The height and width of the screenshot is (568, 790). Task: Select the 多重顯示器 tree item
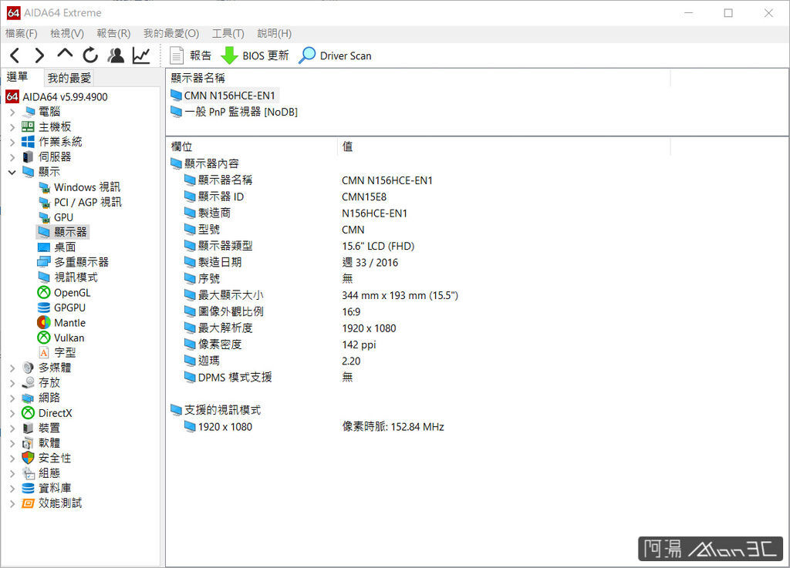coord(81,262)
